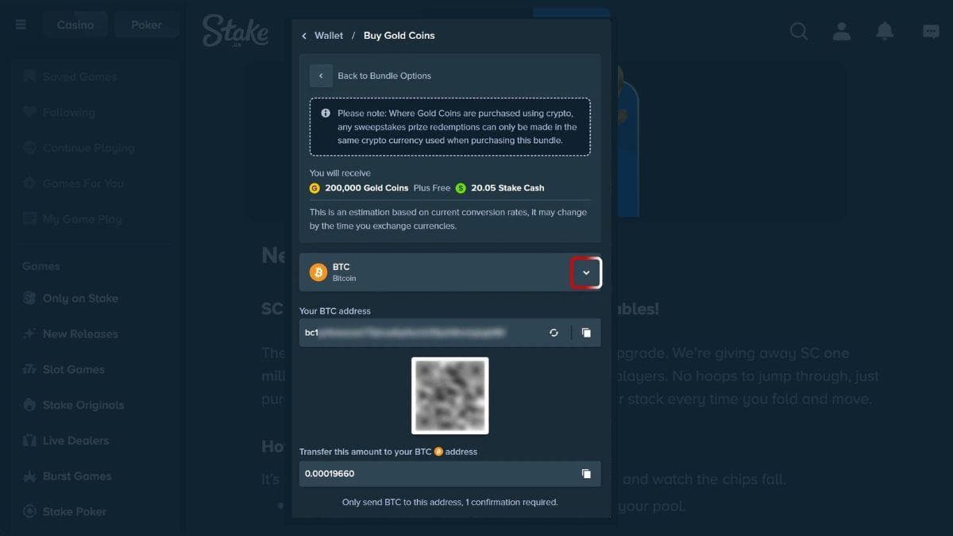
Task: Click the 200,000 Gold Coins text
Action: (x=367, y=188)
